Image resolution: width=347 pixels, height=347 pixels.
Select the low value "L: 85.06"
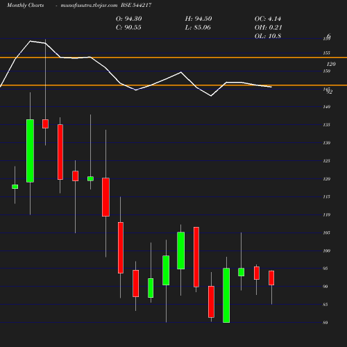click(x=198, y=28)
